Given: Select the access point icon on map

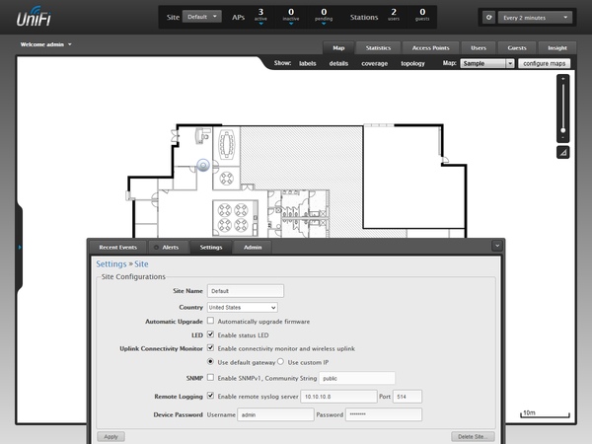Looking at the screenshot, I should point(203,165).
